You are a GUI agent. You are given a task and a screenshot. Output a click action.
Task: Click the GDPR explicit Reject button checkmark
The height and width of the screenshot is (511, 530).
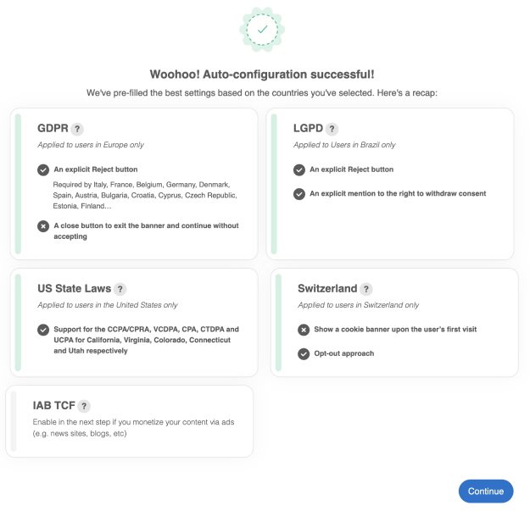43,169
